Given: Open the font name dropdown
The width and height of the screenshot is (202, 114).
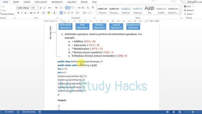Looking at the screenshot, I should pos(31,8).
